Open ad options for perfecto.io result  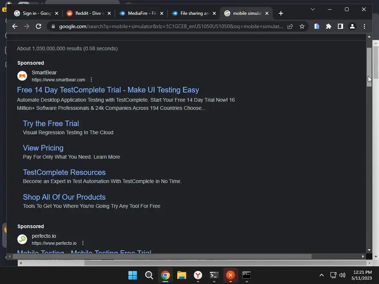tap(83, 243)
